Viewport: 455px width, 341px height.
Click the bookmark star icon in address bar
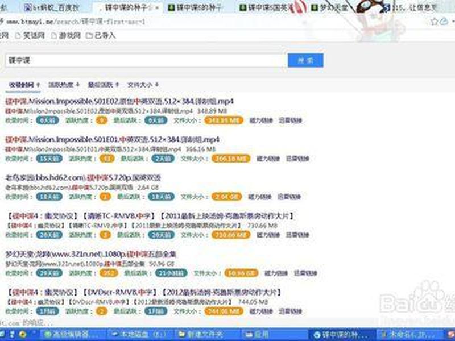434,22
